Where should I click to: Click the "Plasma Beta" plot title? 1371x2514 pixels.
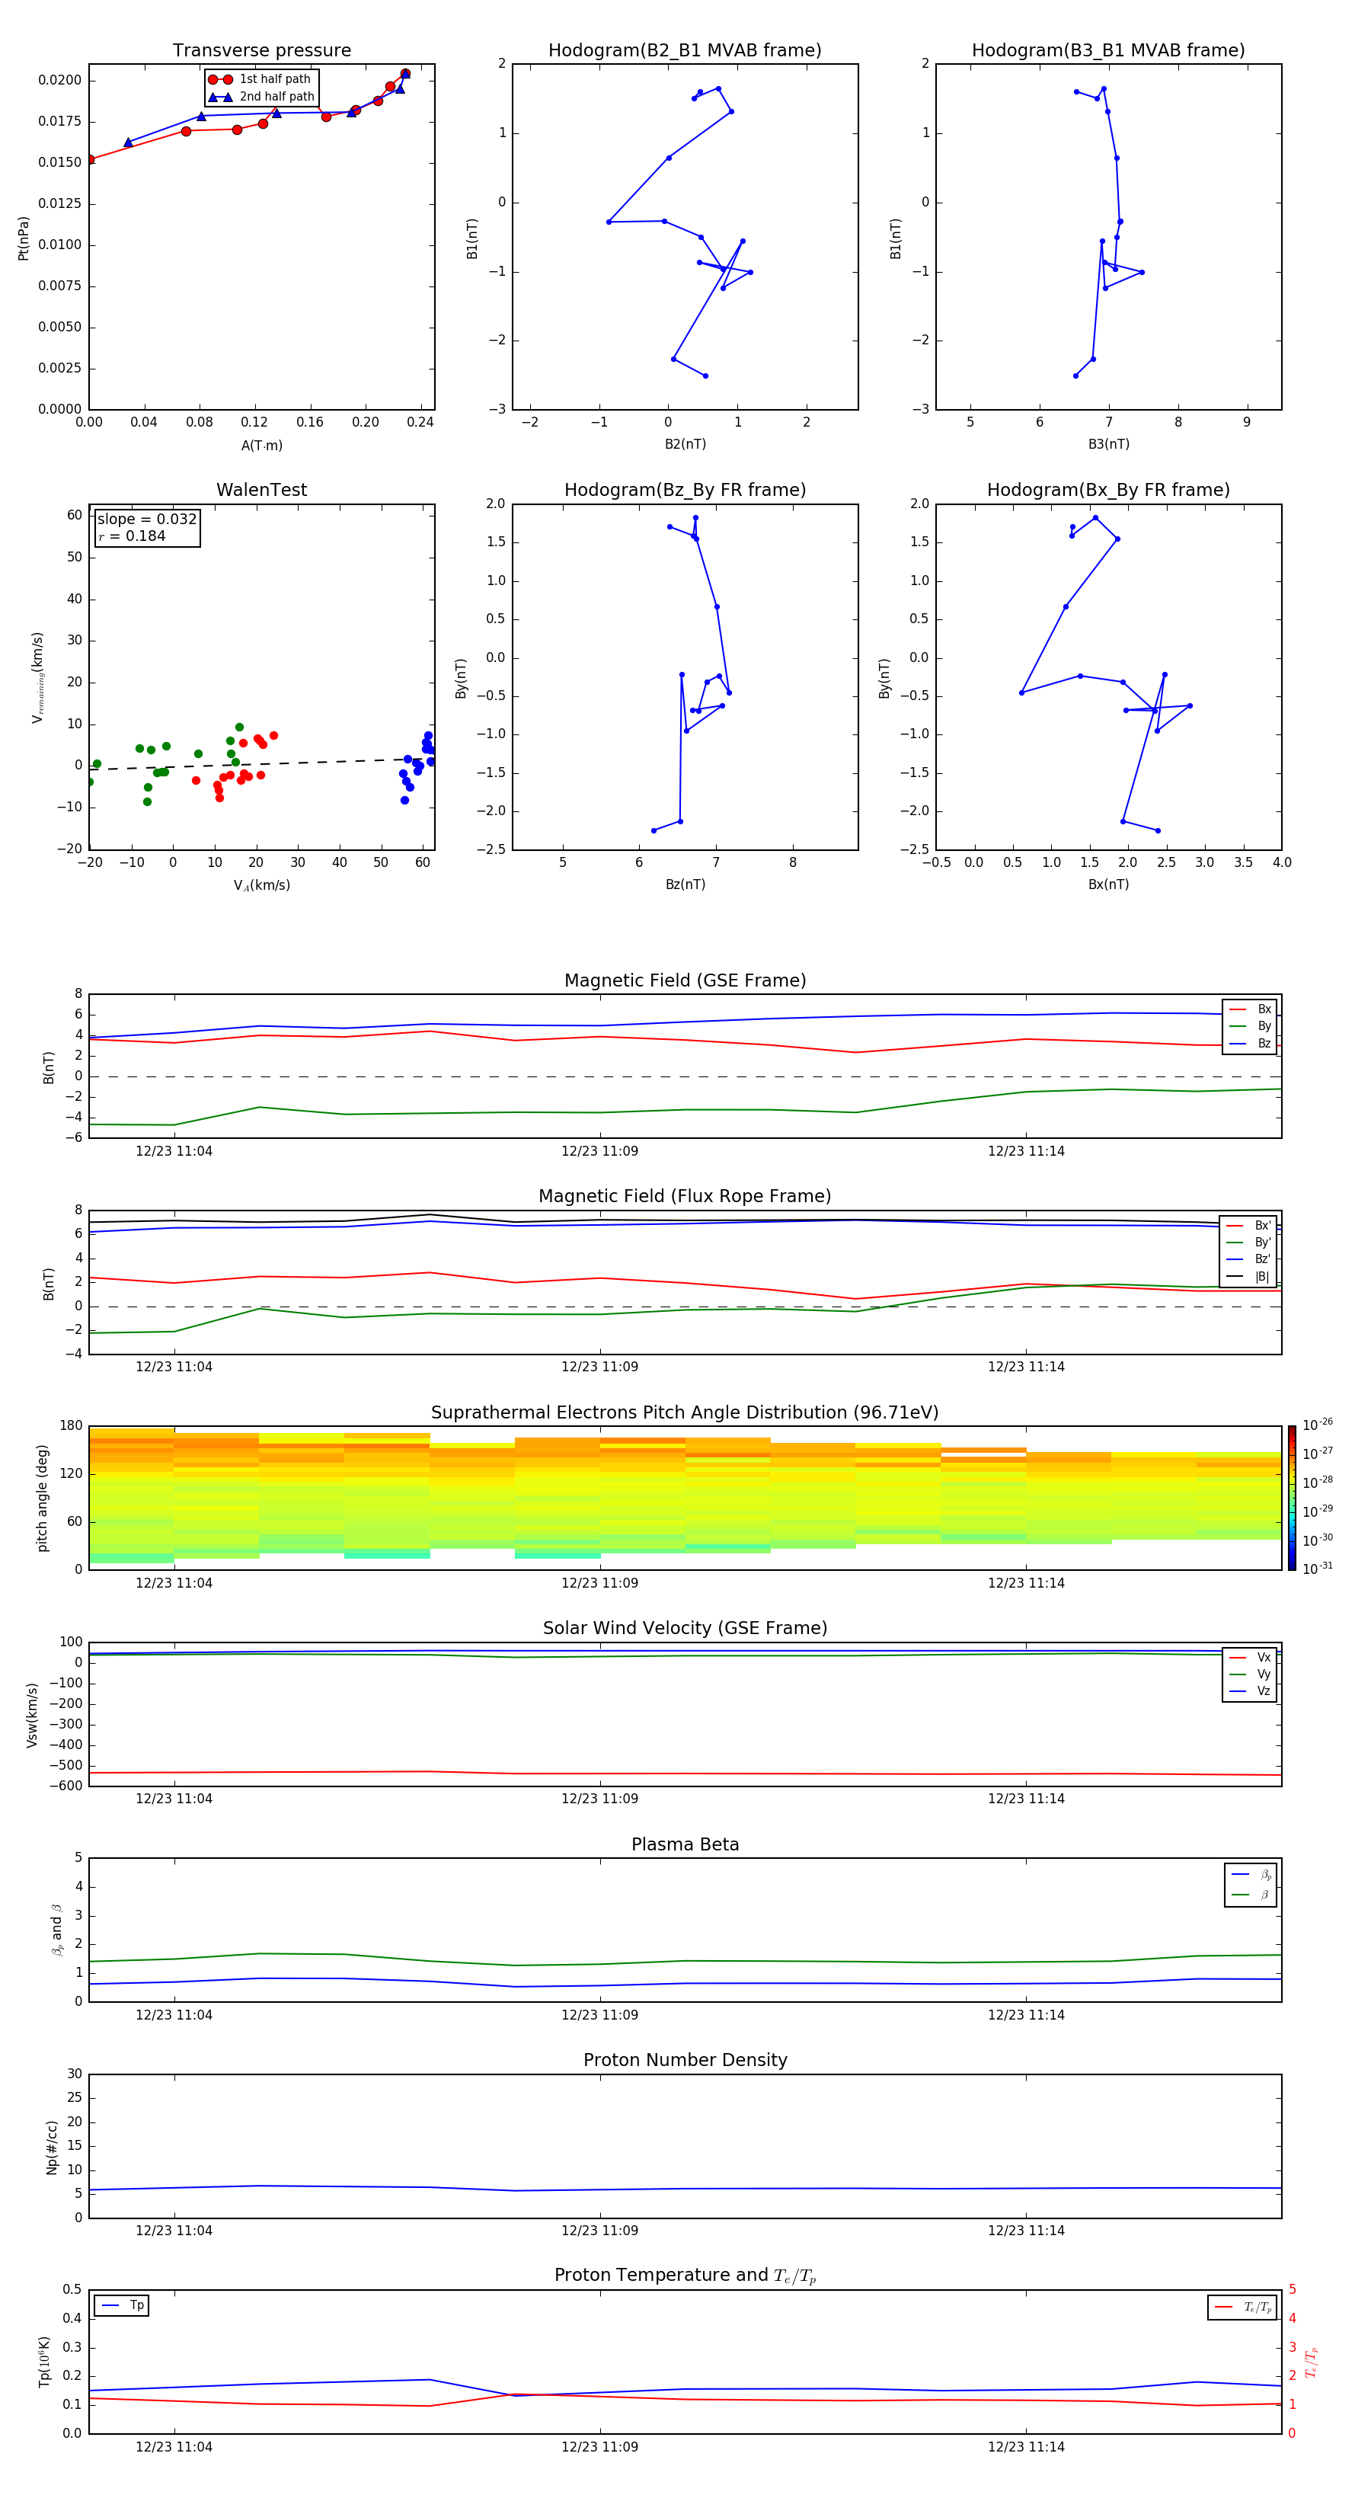[685, 1844]
